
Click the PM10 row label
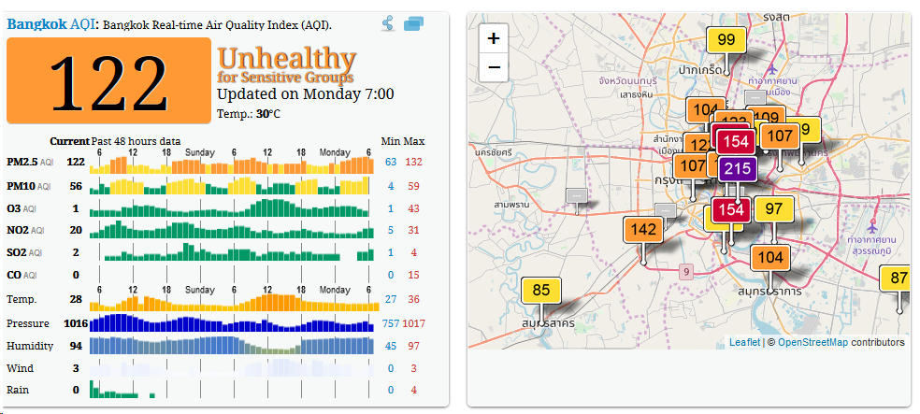point(22,187)
